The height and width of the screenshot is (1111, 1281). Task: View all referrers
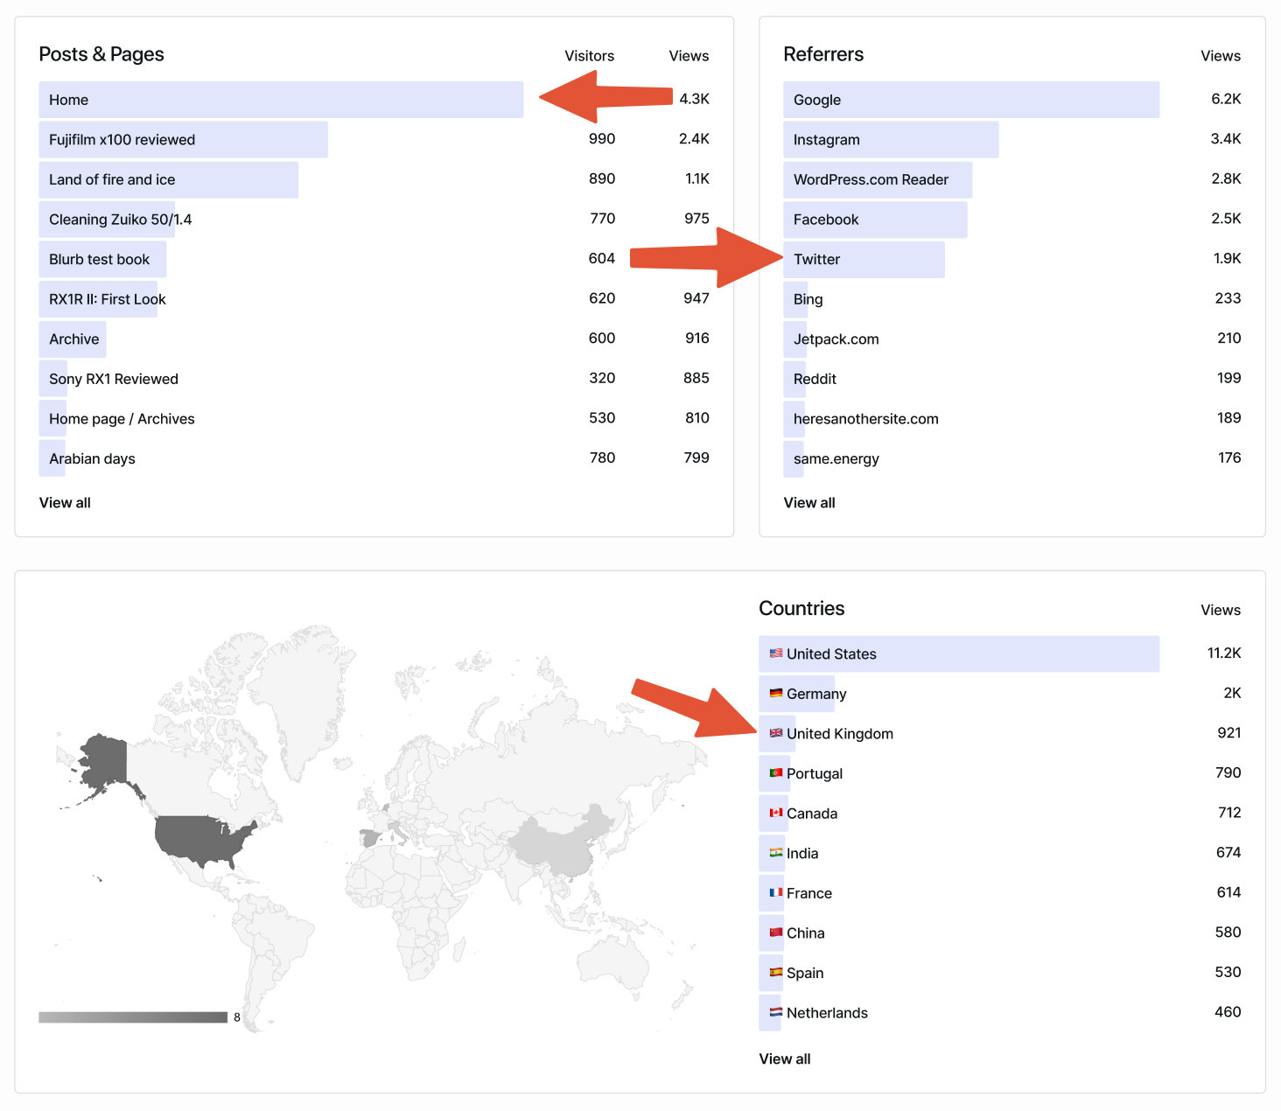[808, 502]
